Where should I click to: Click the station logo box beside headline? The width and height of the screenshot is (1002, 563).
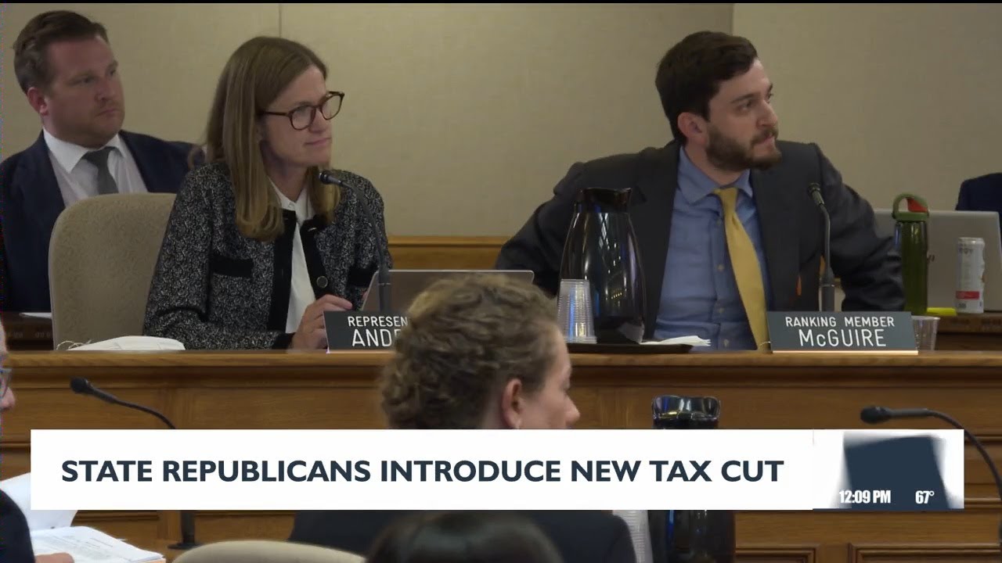pos(888,470)
